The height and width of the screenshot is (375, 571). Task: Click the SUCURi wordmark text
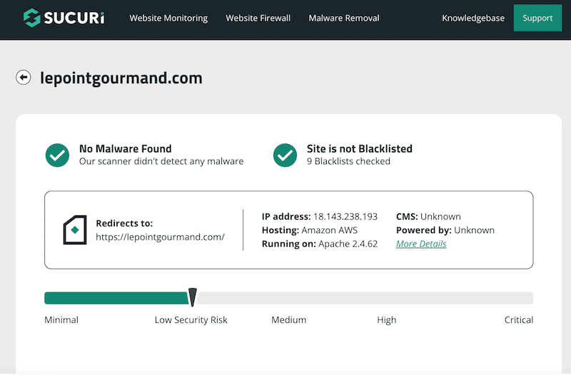click(74, 18)
